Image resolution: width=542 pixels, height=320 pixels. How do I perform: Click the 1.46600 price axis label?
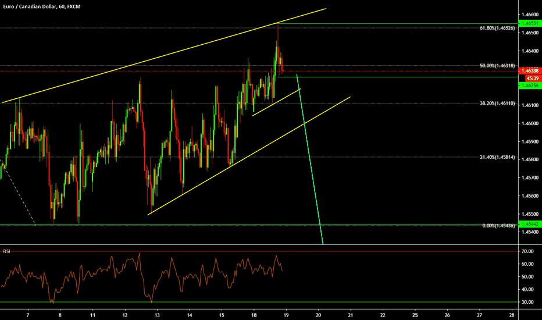click(529, 15)
